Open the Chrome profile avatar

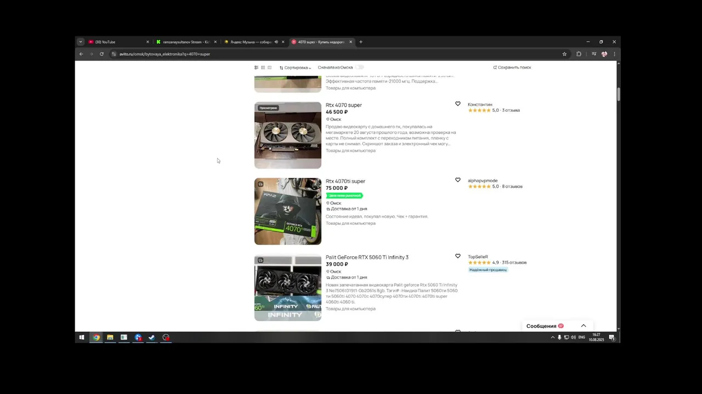(604, 54)
